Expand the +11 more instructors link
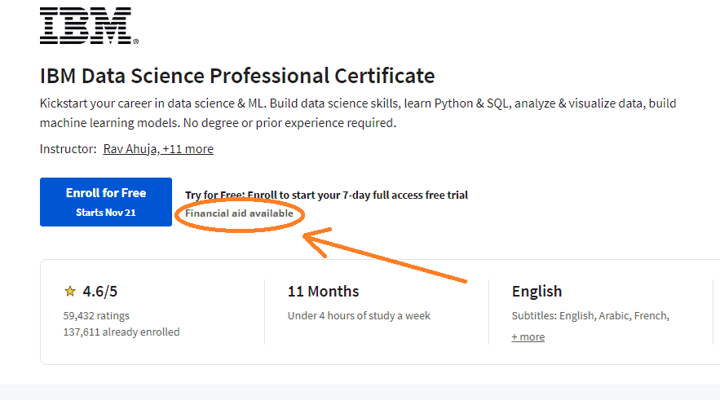The image size is (720, 400). point(188,149)
